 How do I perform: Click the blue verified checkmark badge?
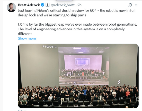point(42,5)
